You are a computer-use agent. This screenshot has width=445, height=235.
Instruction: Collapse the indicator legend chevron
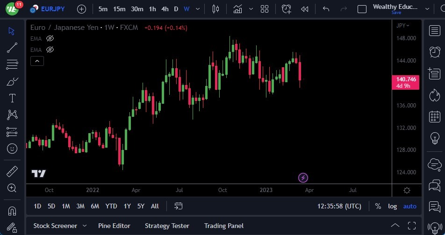[x=37, y=61]
